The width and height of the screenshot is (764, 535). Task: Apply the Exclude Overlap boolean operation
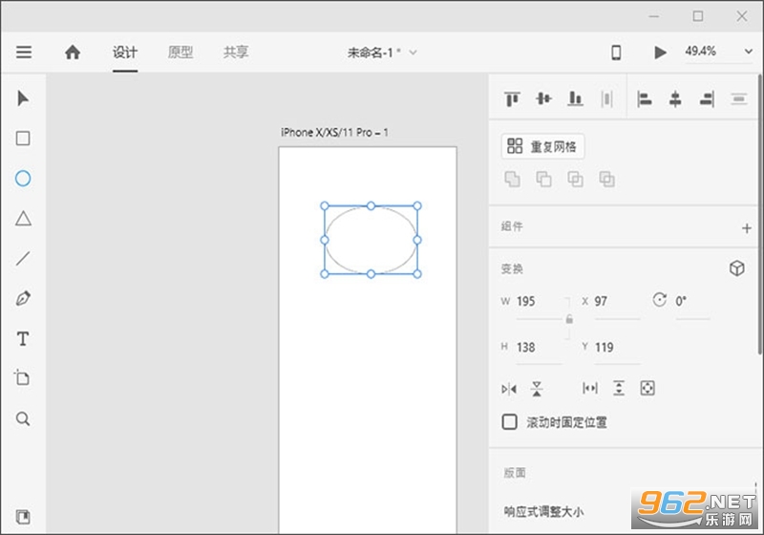pos(606,180)
